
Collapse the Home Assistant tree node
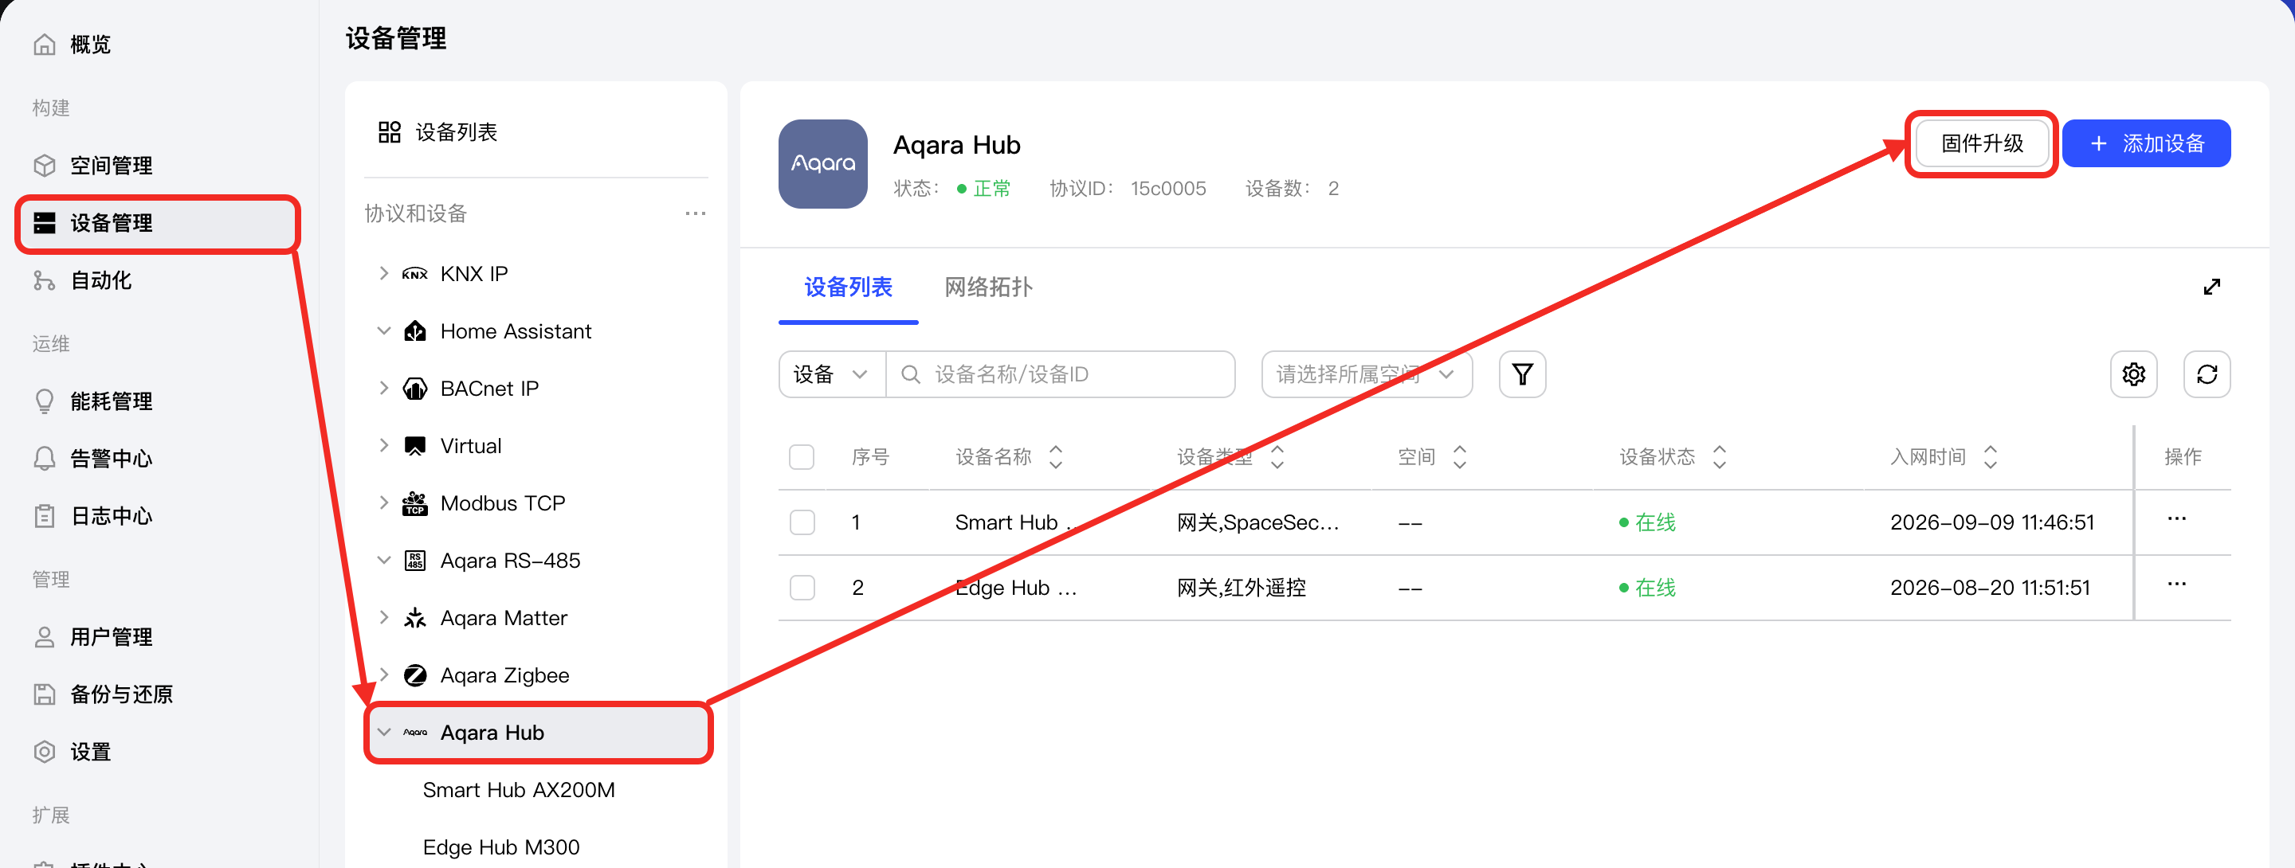click(x=384, y=331)
